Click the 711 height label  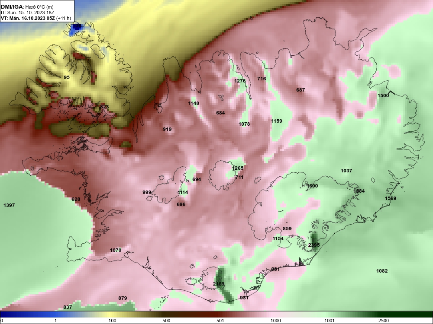pos(239,177)
